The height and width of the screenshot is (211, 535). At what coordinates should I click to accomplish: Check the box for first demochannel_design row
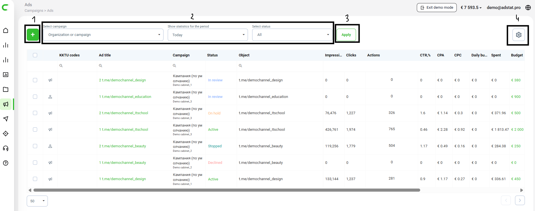(35, 80)
